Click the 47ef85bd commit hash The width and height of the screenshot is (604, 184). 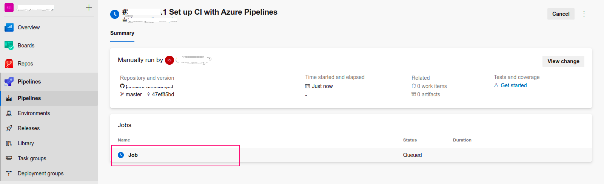pos(163,94)
